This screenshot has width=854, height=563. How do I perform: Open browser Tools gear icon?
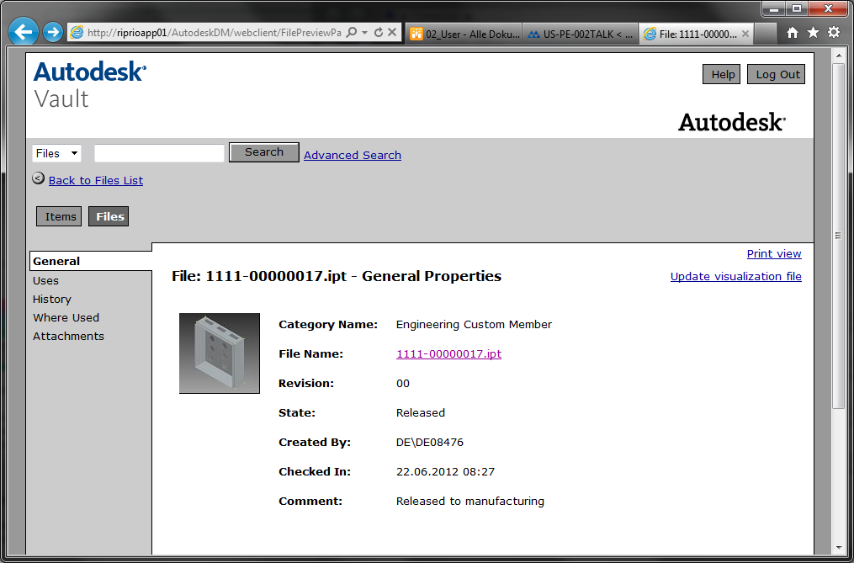click(x=833, y=33)
